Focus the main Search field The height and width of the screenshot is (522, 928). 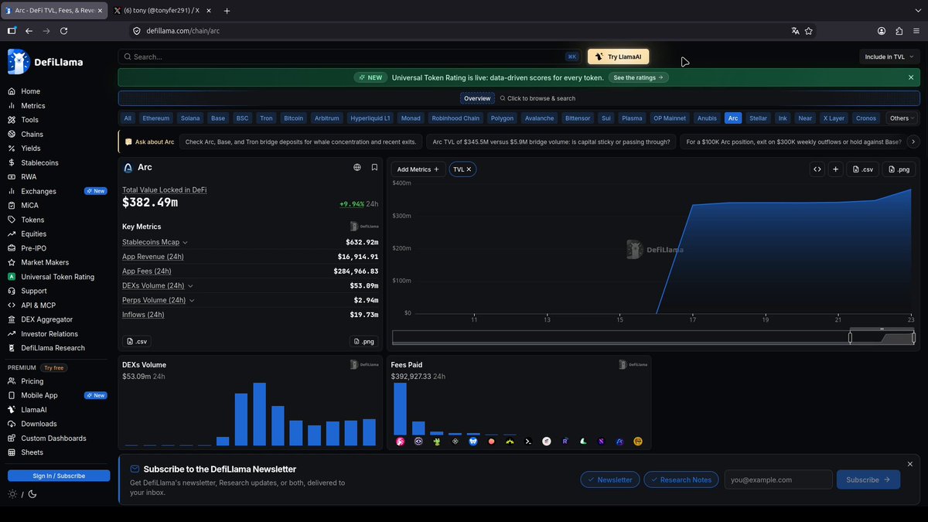point(350,56)
